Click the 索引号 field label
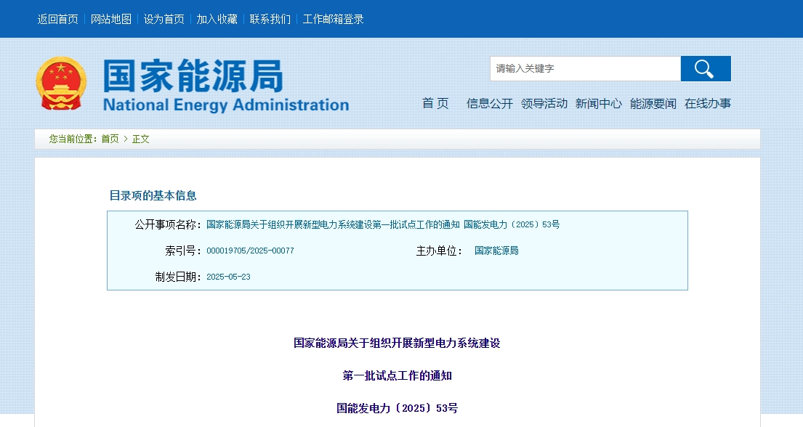 pyautogui.click(x=183, y=251)
